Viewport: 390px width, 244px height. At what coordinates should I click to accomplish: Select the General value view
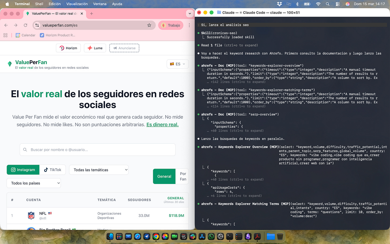pos(164,176)
